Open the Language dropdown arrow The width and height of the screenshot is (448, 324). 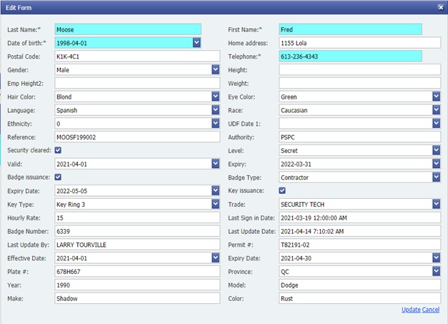tap(215, 110)
